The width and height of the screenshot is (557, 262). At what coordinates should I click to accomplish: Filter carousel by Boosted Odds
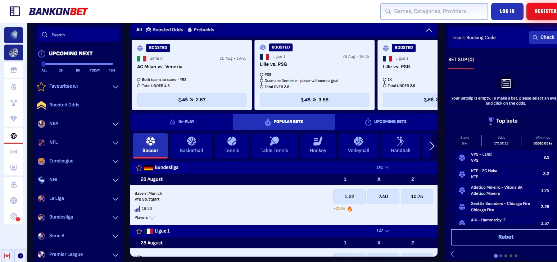(x=164, y=30)
